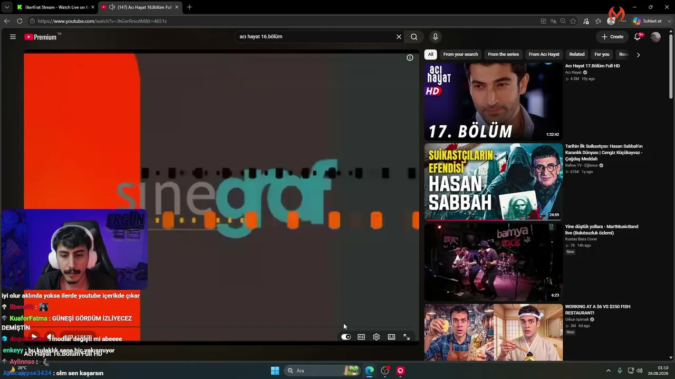Translate page with the address bar icon
Screen dimensions: 675x379
[553, 21]
